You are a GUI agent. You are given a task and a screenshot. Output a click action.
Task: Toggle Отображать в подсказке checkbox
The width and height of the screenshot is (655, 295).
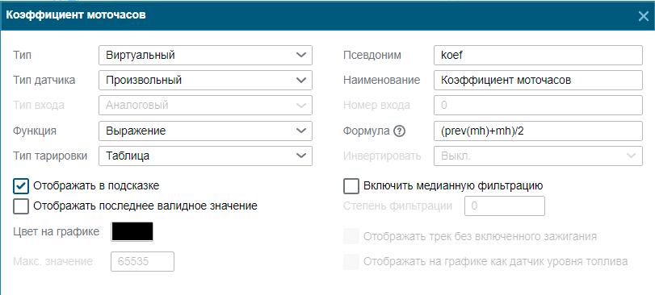21,186
